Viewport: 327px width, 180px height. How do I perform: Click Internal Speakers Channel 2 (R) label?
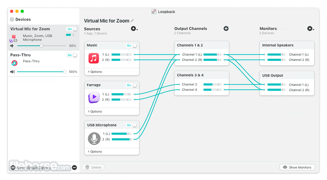[299, 60]
